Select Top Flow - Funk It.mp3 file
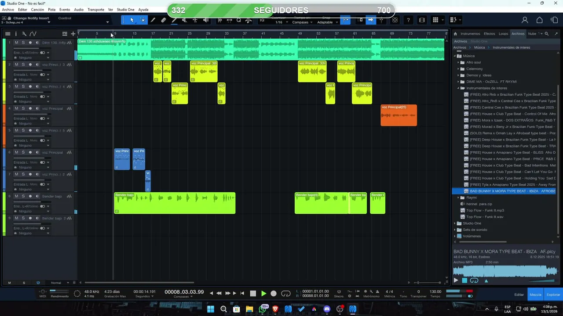This screenshot has height=316, width=563. pyautogui.click(x=485, y=210)
